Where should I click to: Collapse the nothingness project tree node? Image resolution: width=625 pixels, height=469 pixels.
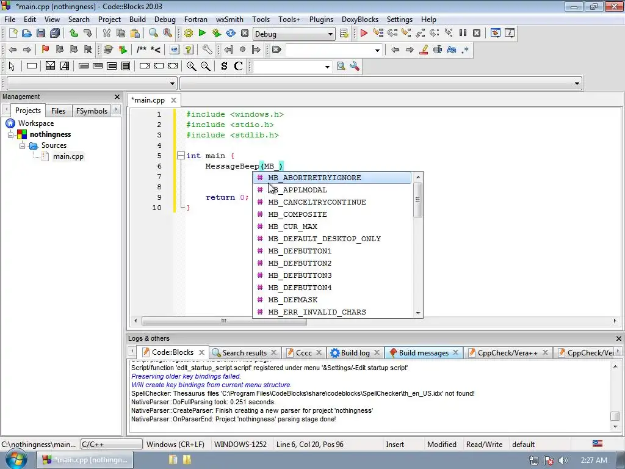(11, 135)
